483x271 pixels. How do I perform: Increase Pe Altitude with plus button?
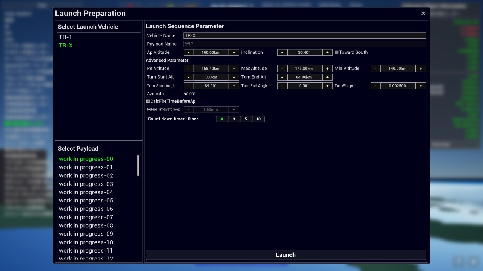234,69
